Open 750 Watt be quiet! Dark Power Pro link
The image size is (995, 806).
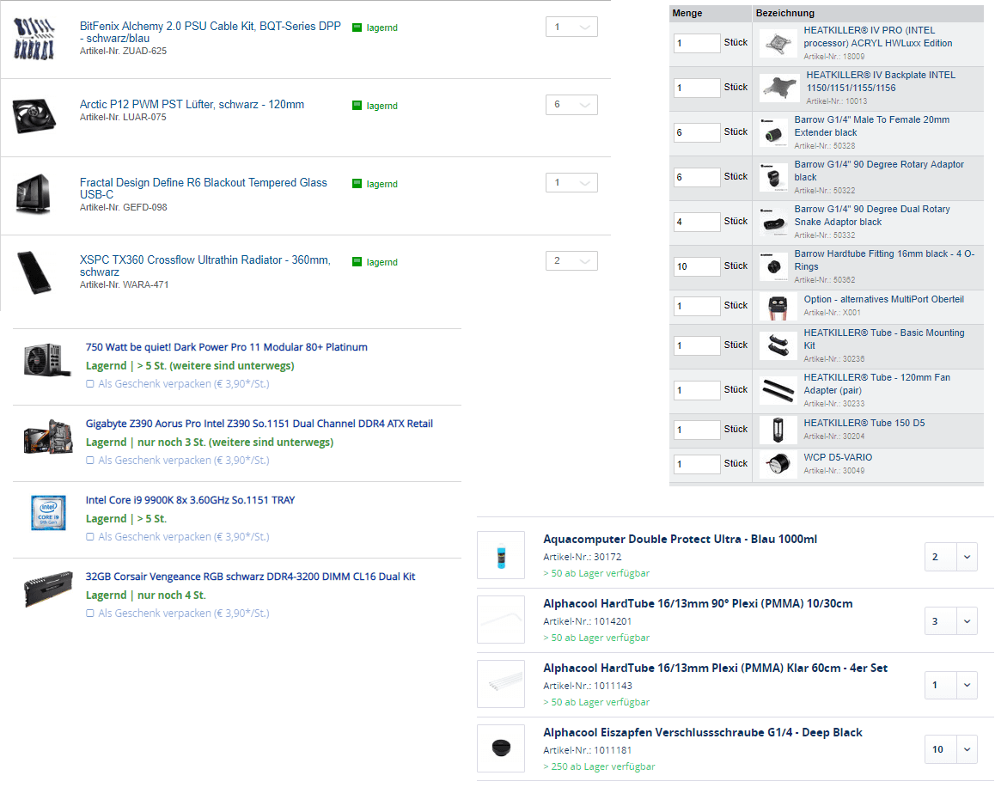pos(227,347)
